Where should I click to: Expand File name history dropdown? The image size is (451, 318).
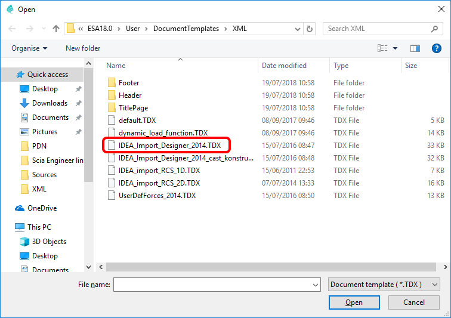(x=316, y=285)
